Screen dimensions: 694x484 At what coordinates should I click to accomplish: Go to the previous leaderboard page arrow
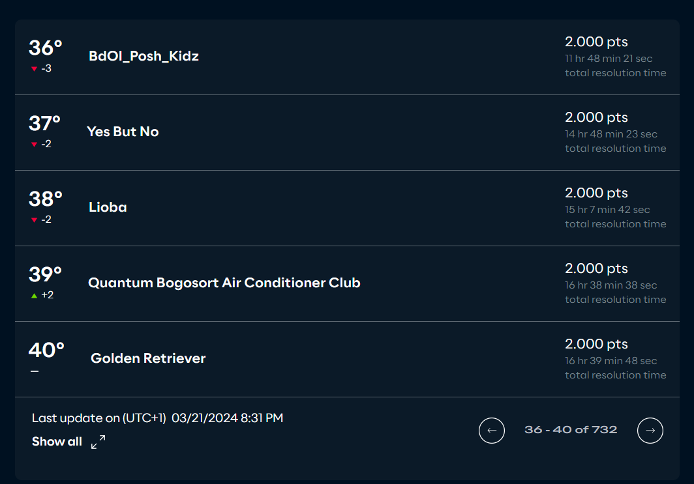(x=491, y=430)
